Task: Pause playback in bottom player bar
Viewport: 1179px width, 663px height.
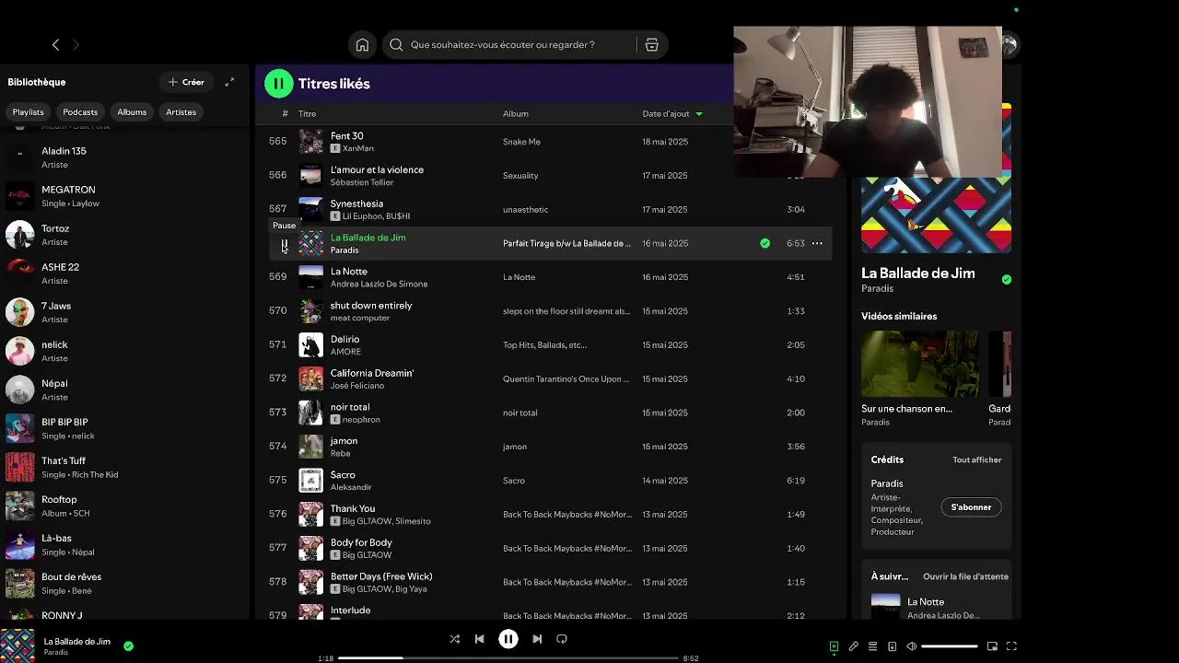Action: pos(508,639)
